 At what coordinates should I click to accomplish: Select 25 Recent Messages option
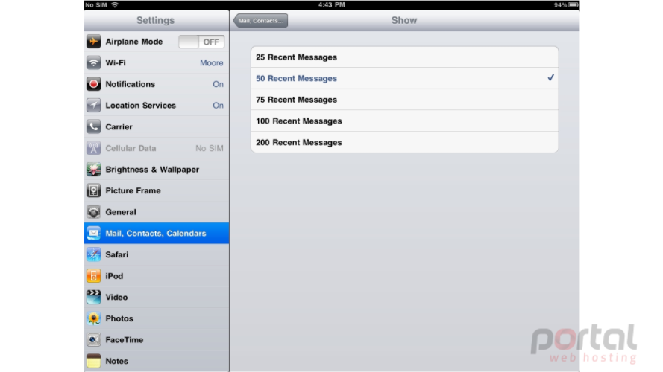404,57
